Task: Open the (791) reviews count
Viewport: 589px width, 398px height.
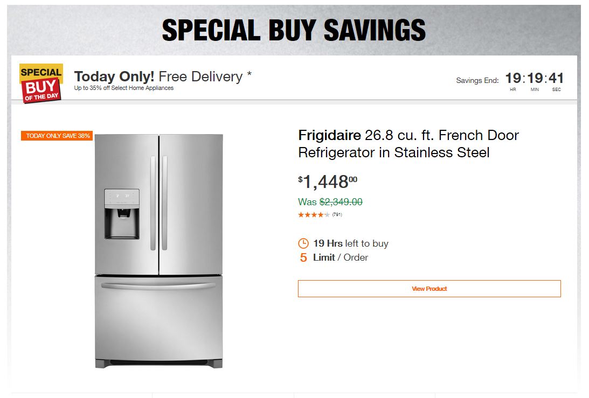Action: coord(337,215)
